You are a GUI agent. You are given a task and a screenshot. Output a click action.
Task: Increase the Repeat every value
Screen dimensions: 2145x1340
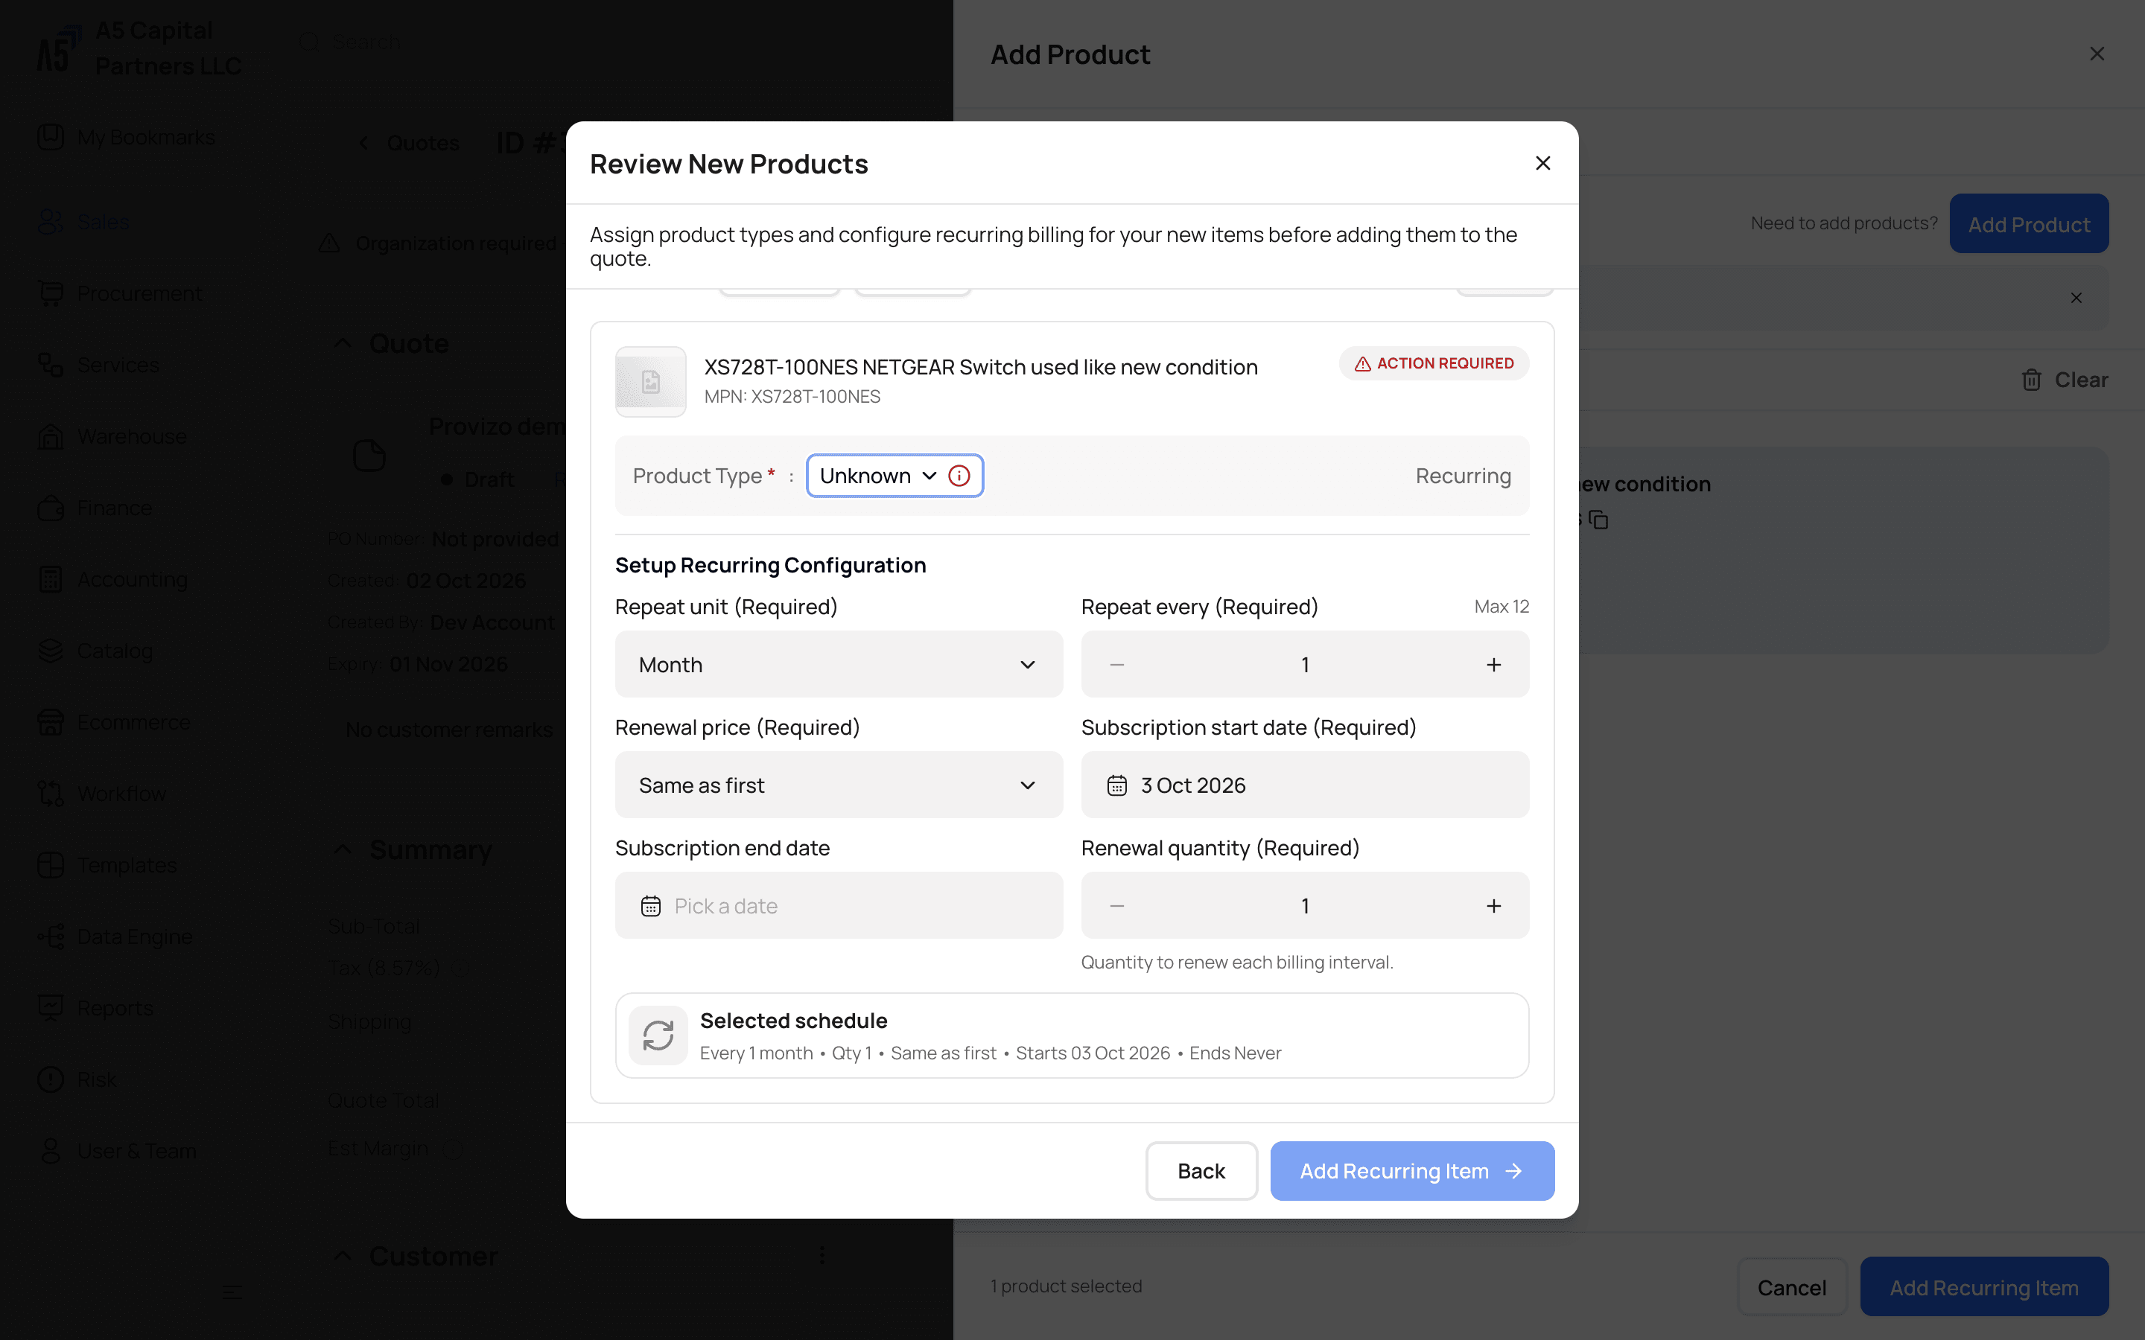click(1493, 665)
